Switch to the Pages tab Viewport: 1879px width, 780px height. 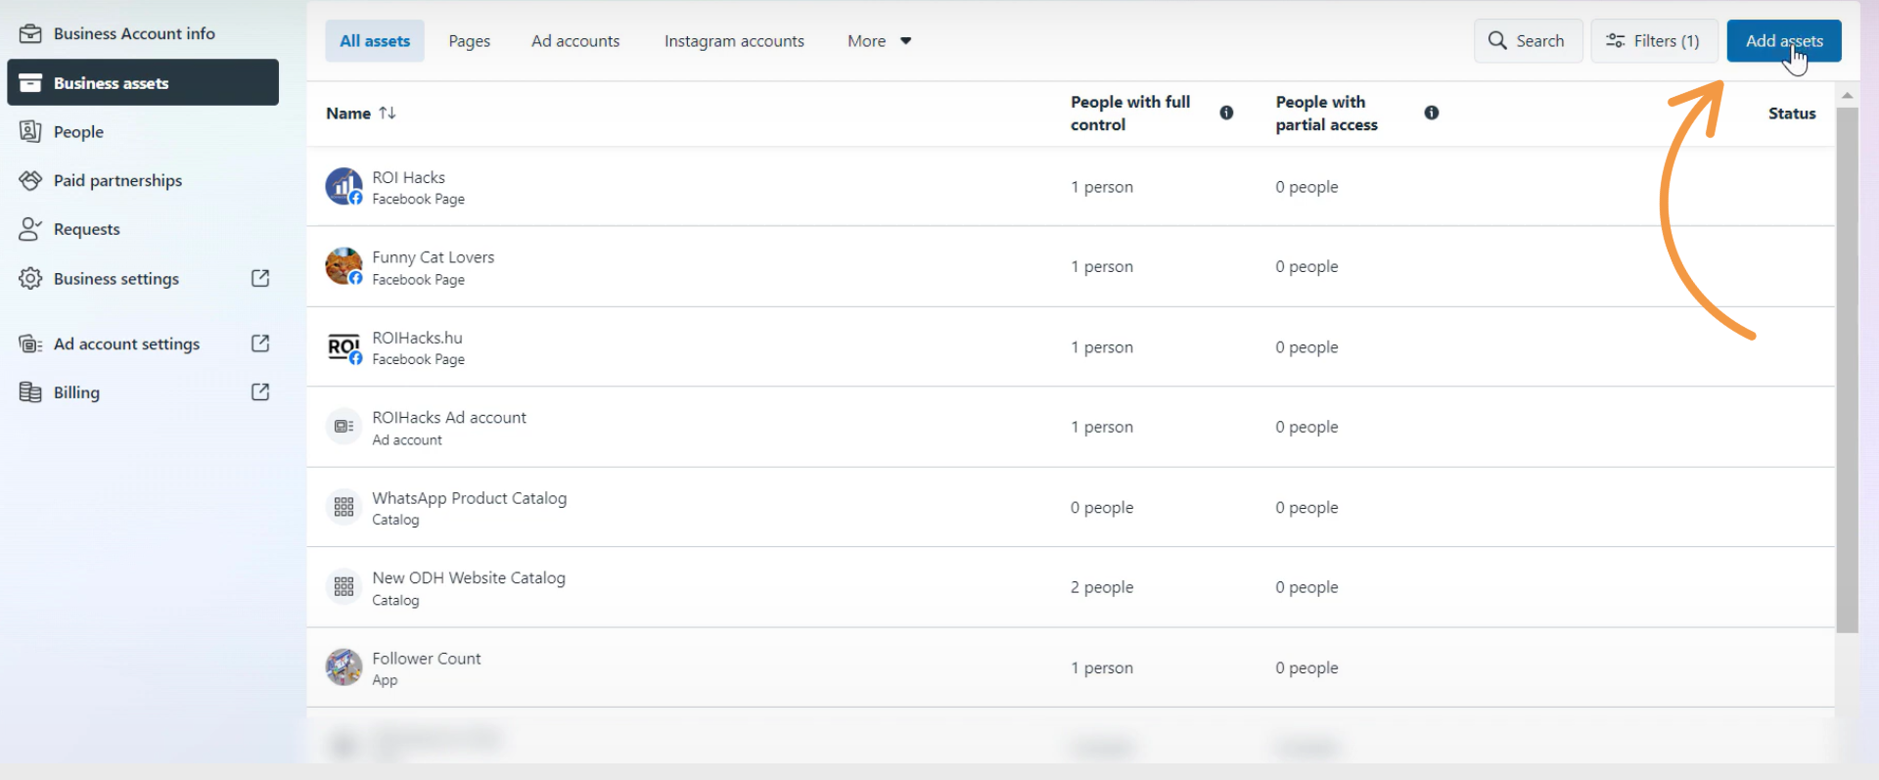[x=470, y=41]
